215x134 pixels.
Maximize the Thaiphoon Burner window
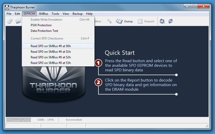(194, 6)
